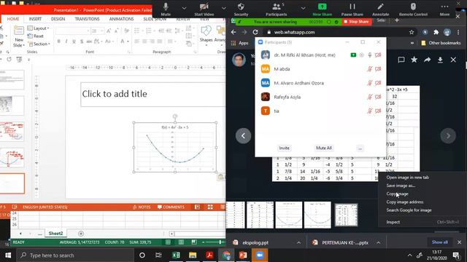Toggle Italic formatting in PowerPoint
Image resolution: width=467 pixels, height=262 pixels.
tap(66, 41)
